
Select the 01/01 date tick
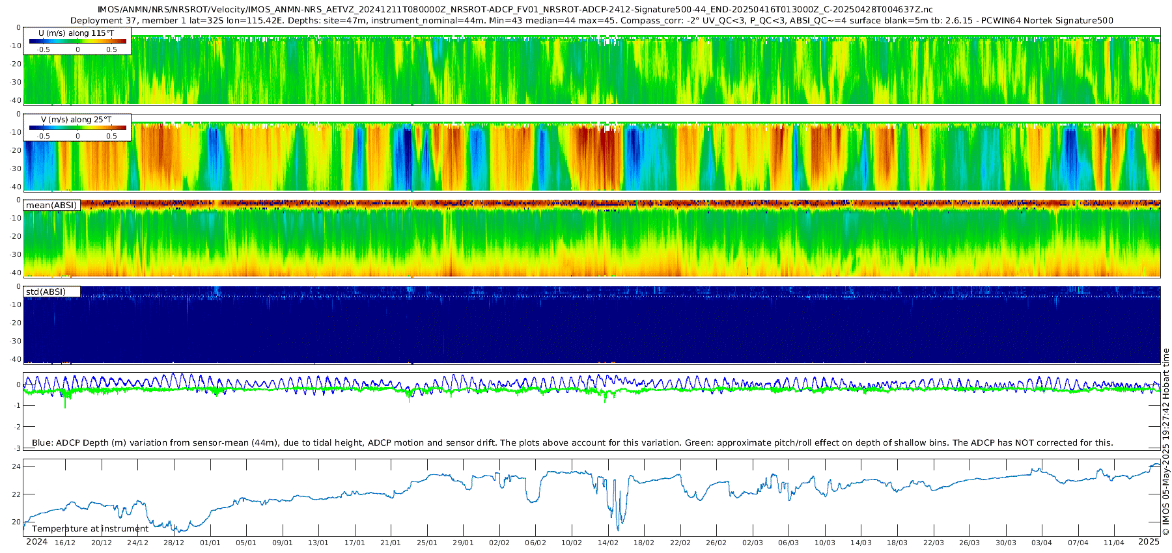(210, 543)
